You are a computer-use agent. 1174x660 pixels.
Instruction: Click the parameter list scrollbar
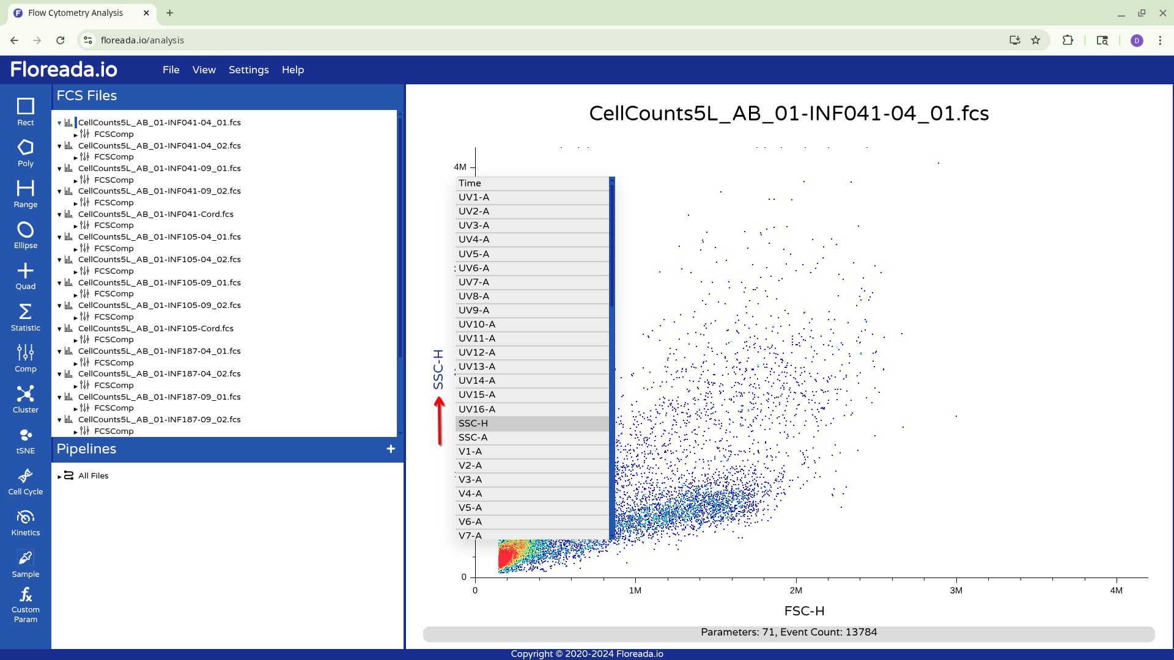611,244
